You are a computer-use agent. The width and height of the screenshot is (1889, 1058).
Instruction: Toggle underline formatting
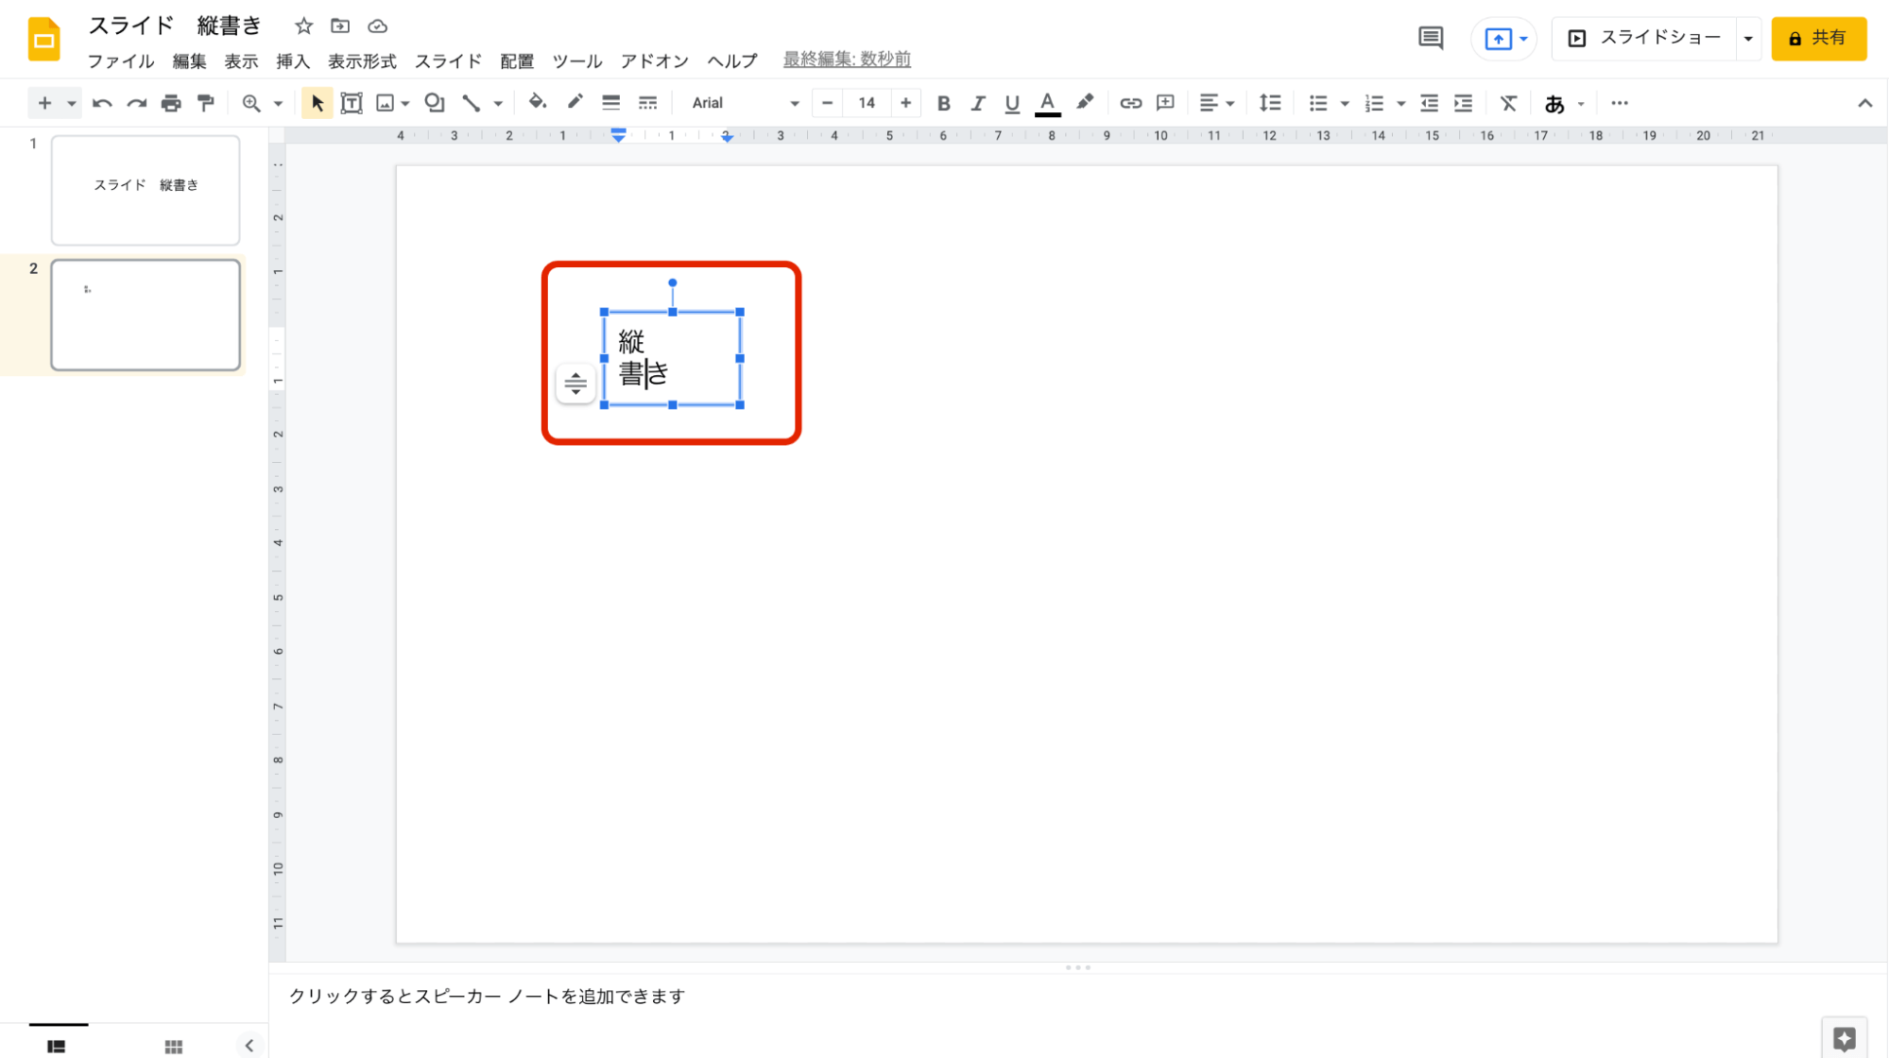(1012, 103)
